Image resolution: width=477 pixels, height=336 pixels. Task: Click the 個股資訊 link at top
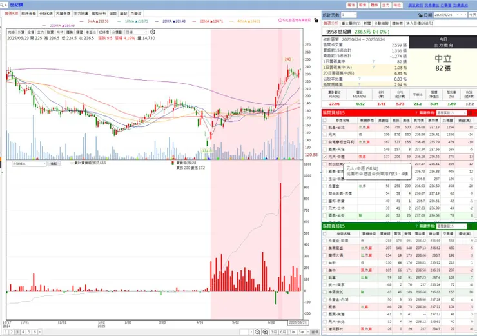[x=415, y=5]
